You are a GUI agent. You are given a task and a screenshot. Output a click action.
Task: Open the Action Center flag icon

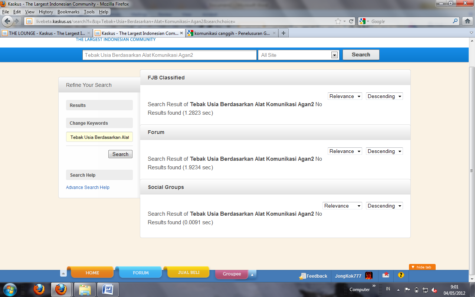(407, 290)
